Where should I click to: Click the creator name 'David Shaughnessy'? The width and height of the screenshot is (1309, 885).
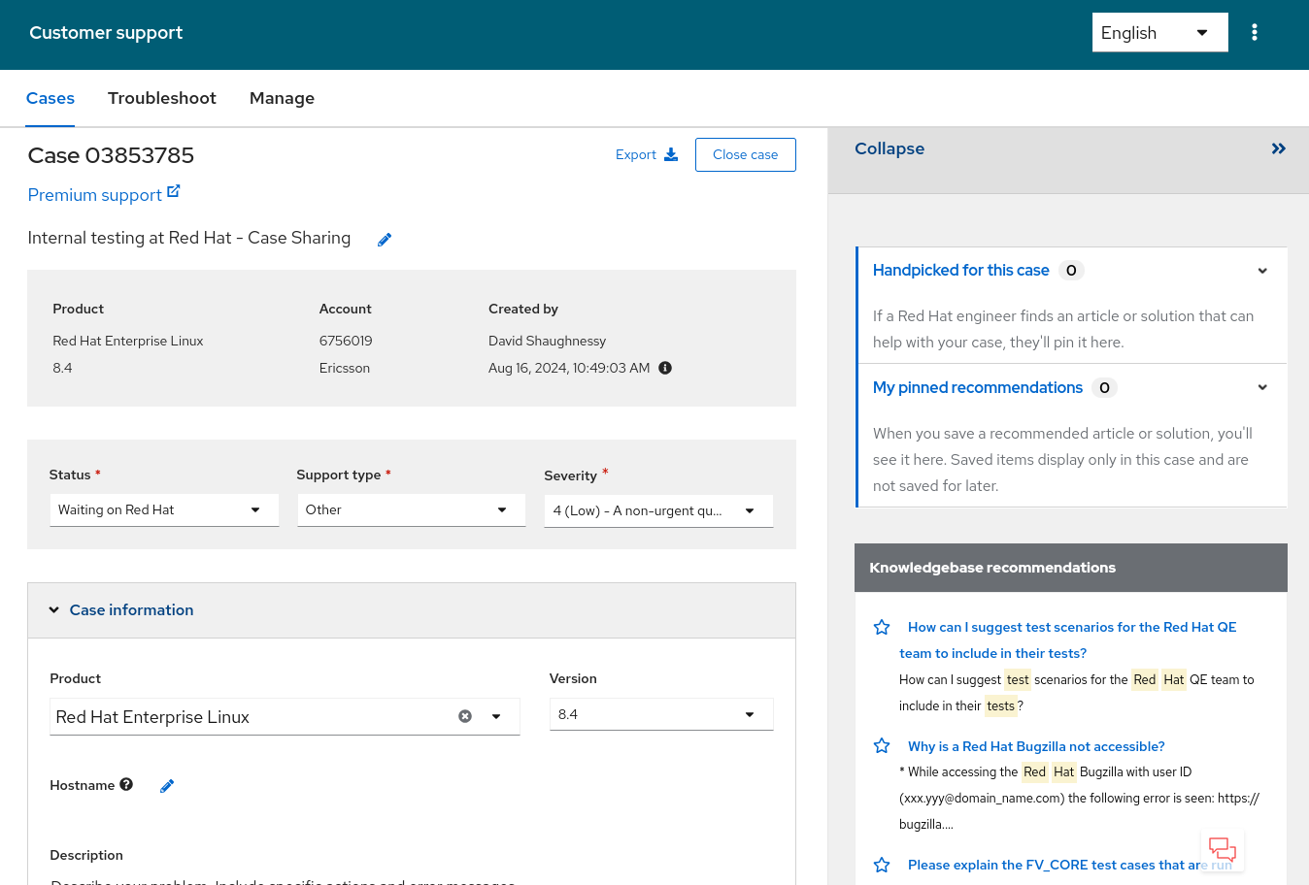[547, 341]
